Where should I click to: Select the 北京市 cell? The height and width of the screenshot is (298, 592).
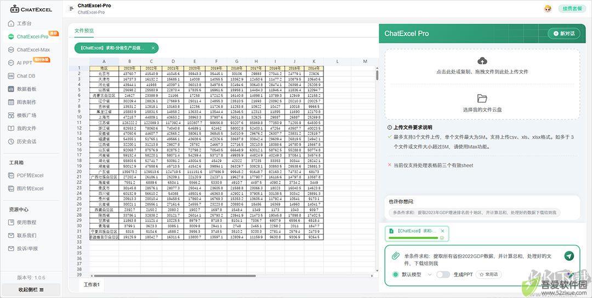point(104,74)
